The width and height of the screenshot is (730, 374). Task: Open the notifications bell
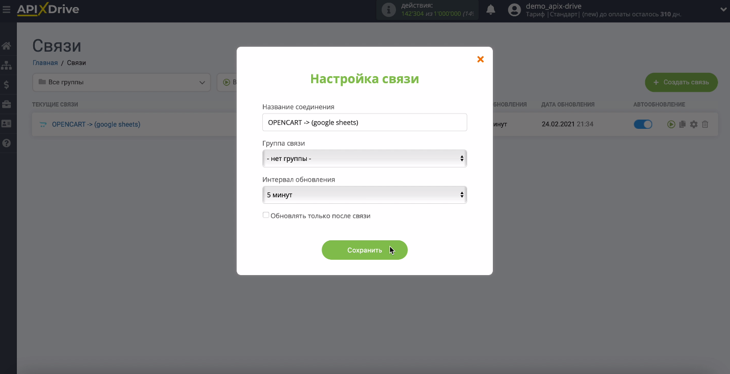tap(491, 10)
